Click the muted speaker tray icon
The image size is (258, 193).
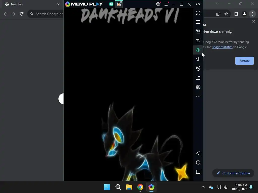click(225, 187)
